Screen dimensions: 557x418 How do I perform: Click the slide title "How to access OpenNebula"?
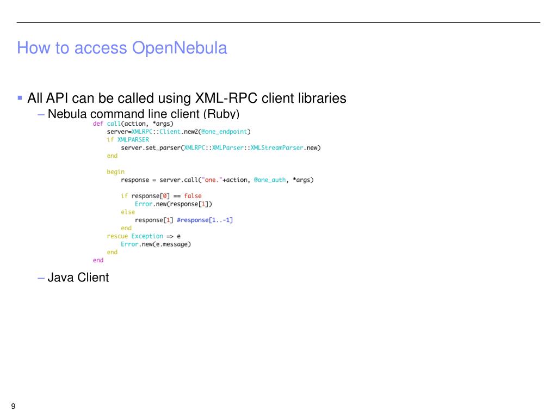click(x=122, y=48)
